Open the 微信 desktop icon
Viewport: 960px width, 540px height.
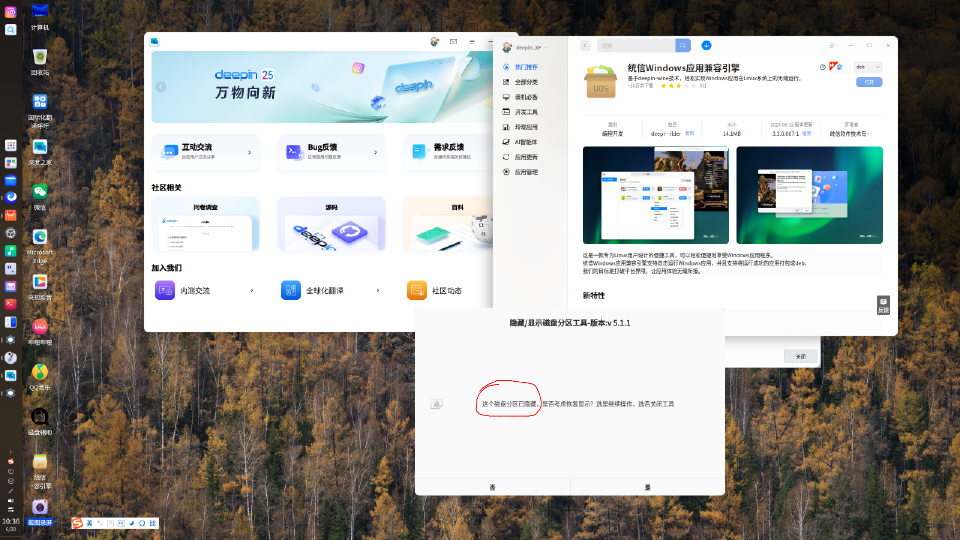click(40, 197)
